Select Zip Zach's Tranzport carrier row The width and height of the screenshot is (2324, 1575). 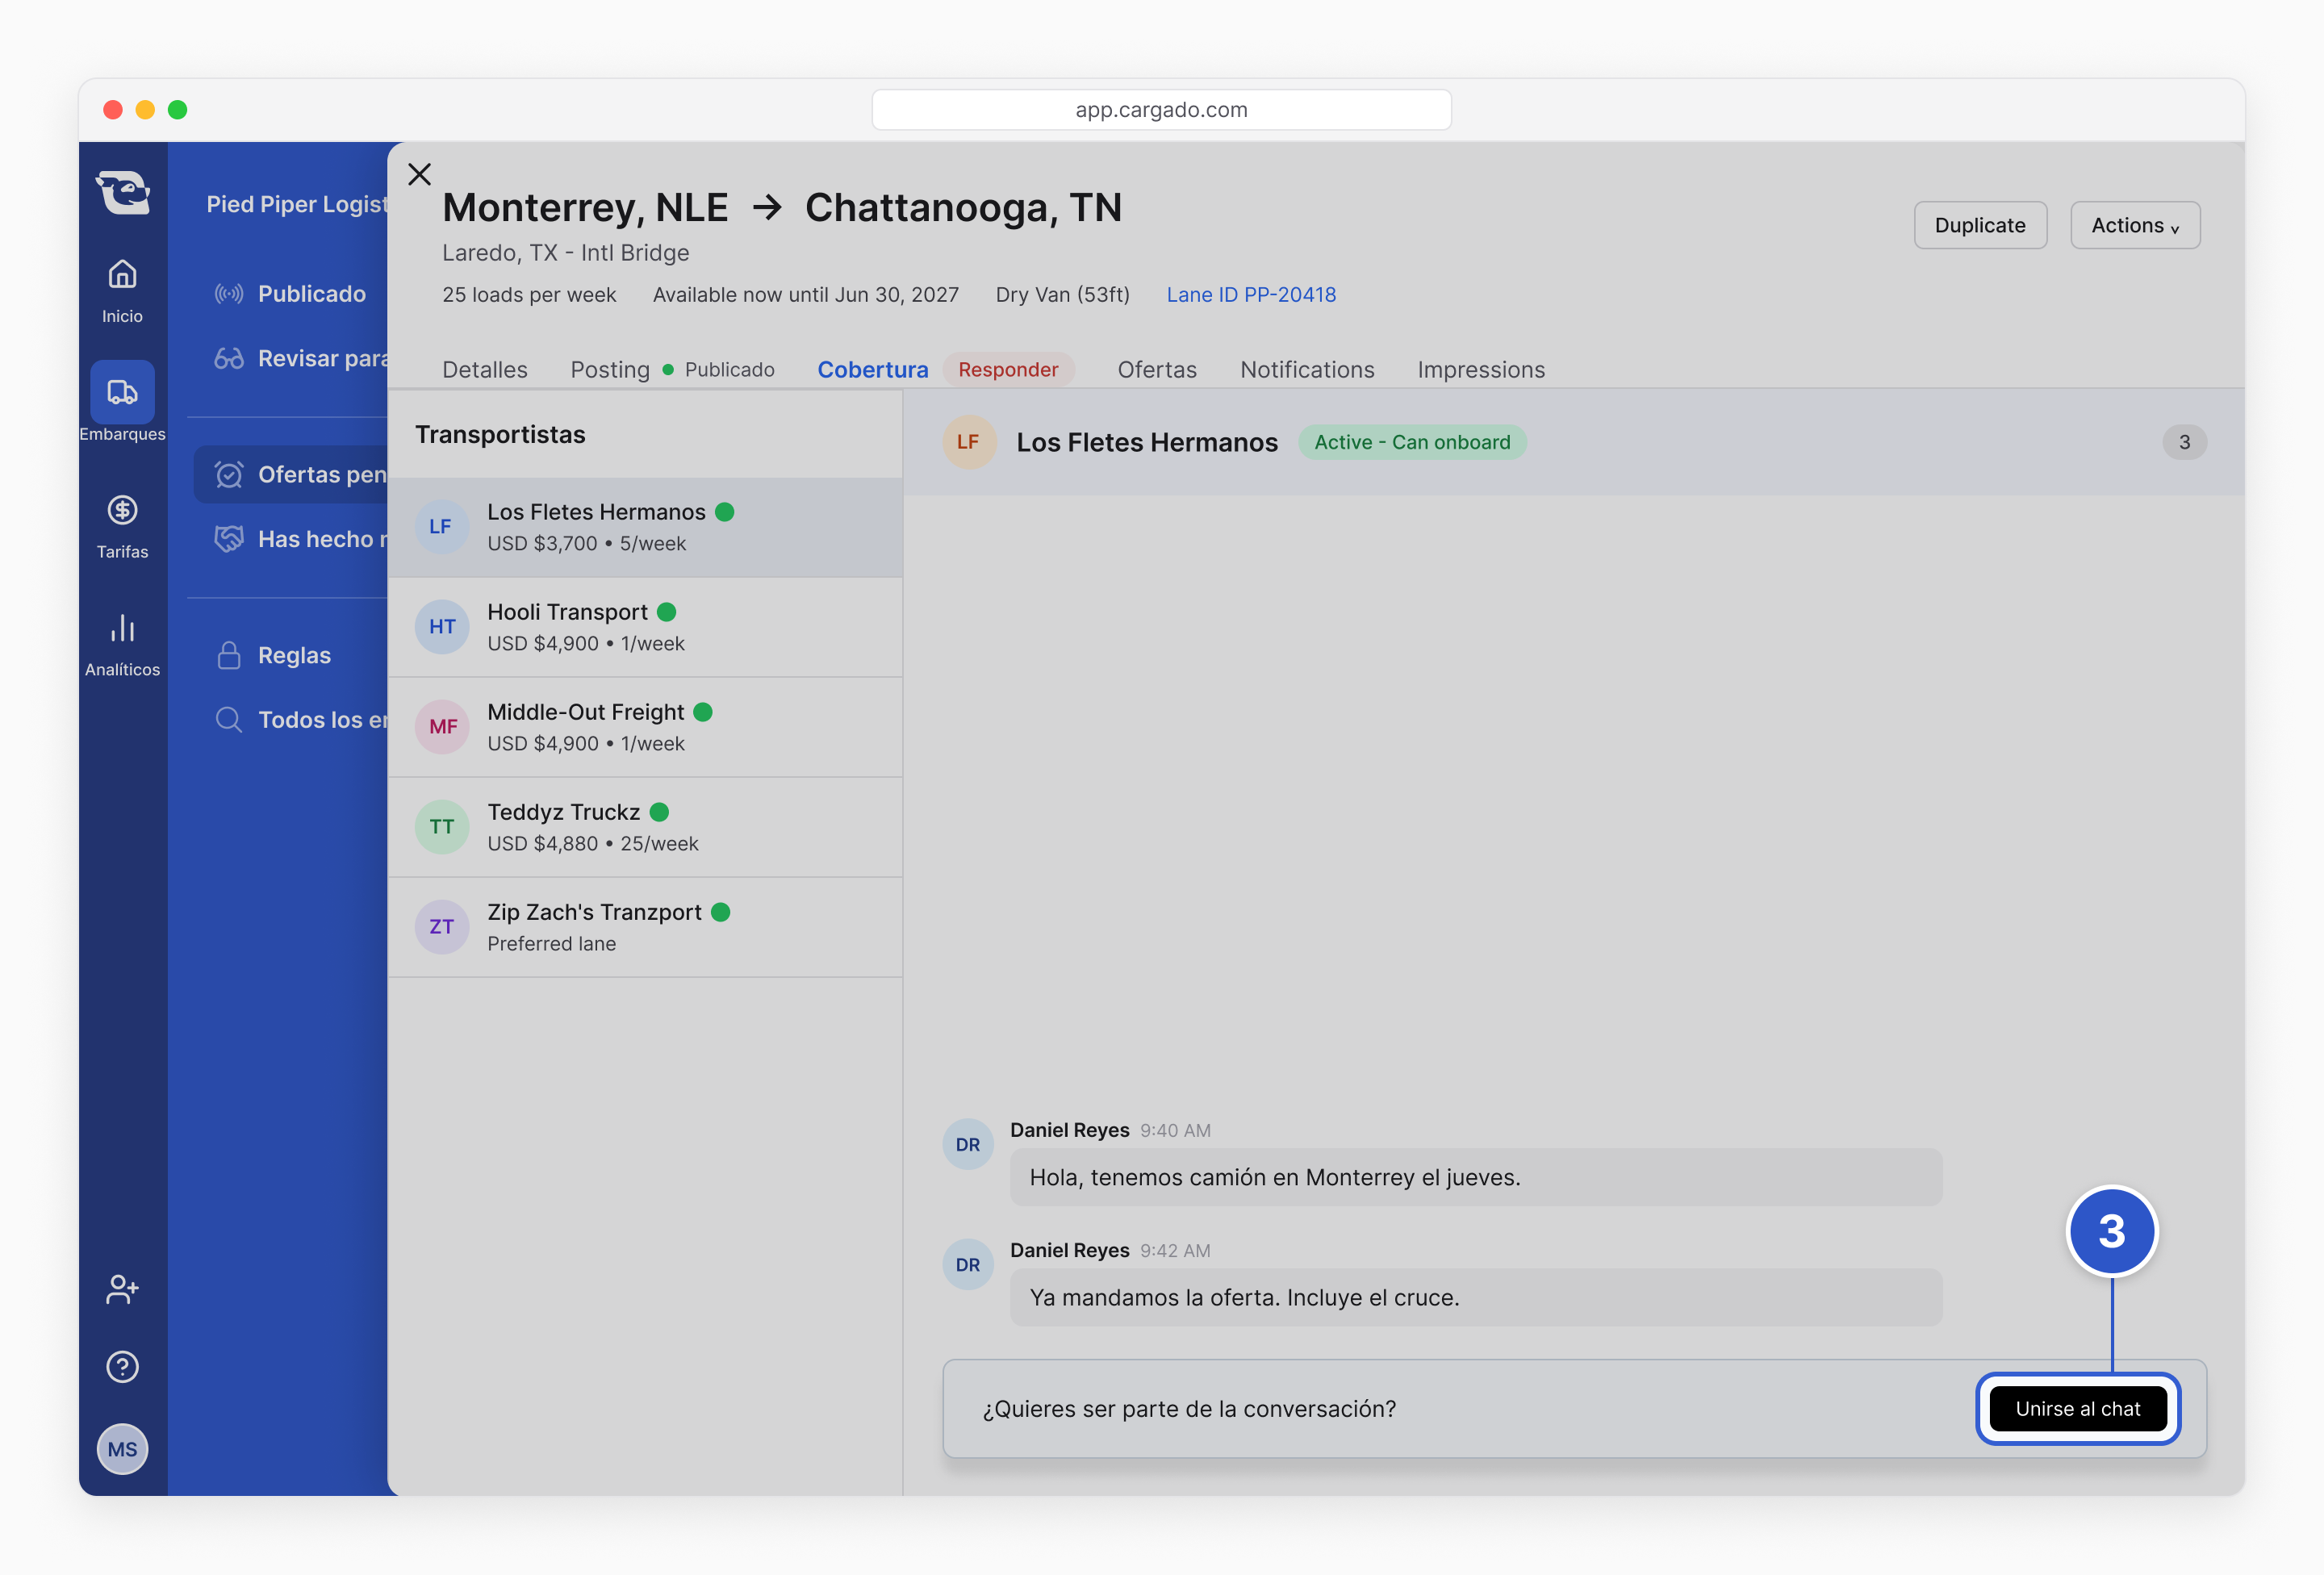(645, 927)
